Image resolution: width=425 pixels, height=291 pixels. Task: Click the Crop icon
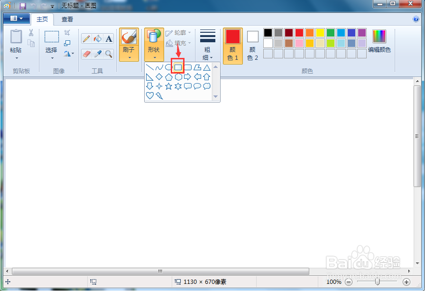(x=67, y=33)
